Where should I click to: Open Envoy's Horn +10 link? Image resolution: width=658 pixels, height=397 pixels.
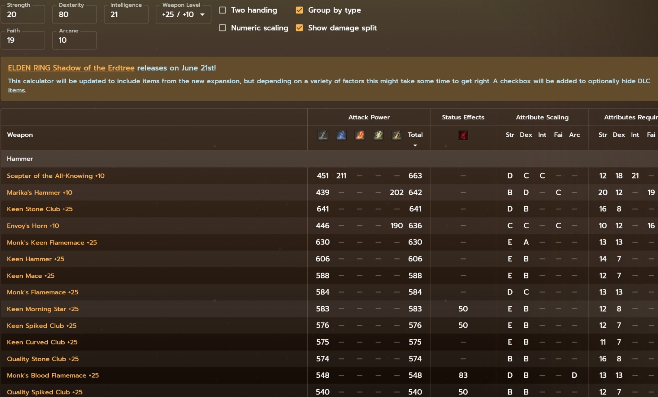point(33,226)
